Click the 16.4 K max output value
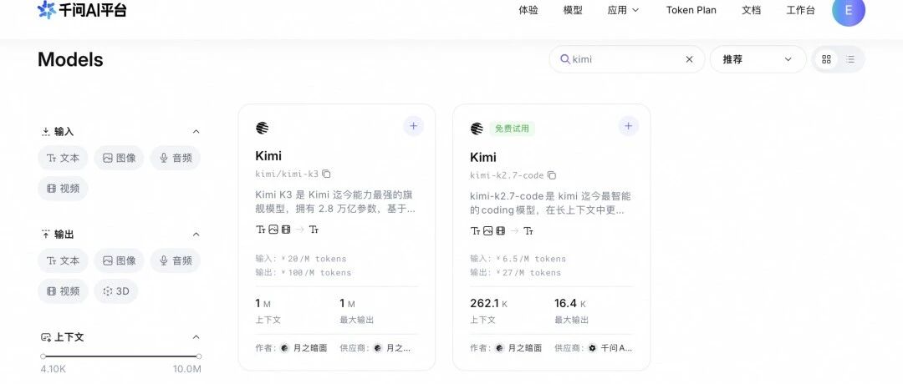 [570, 304]
